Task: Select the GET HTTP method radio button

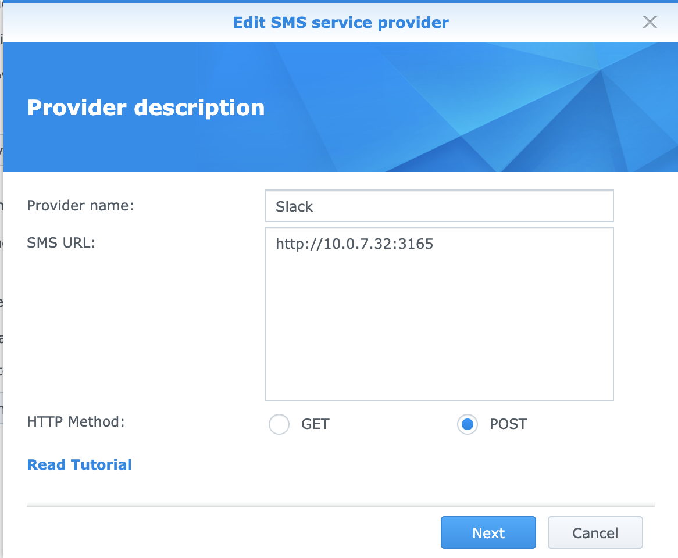Action: click(279, 424)
